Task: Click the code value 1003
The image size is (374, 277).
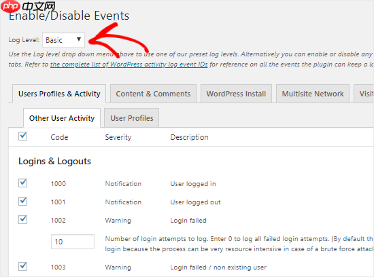Action: [x=58, y=267]
